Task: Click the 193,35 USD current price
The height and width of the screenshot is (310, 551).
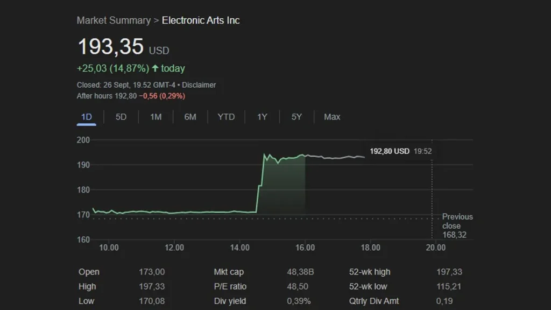Action: (110, 47)
